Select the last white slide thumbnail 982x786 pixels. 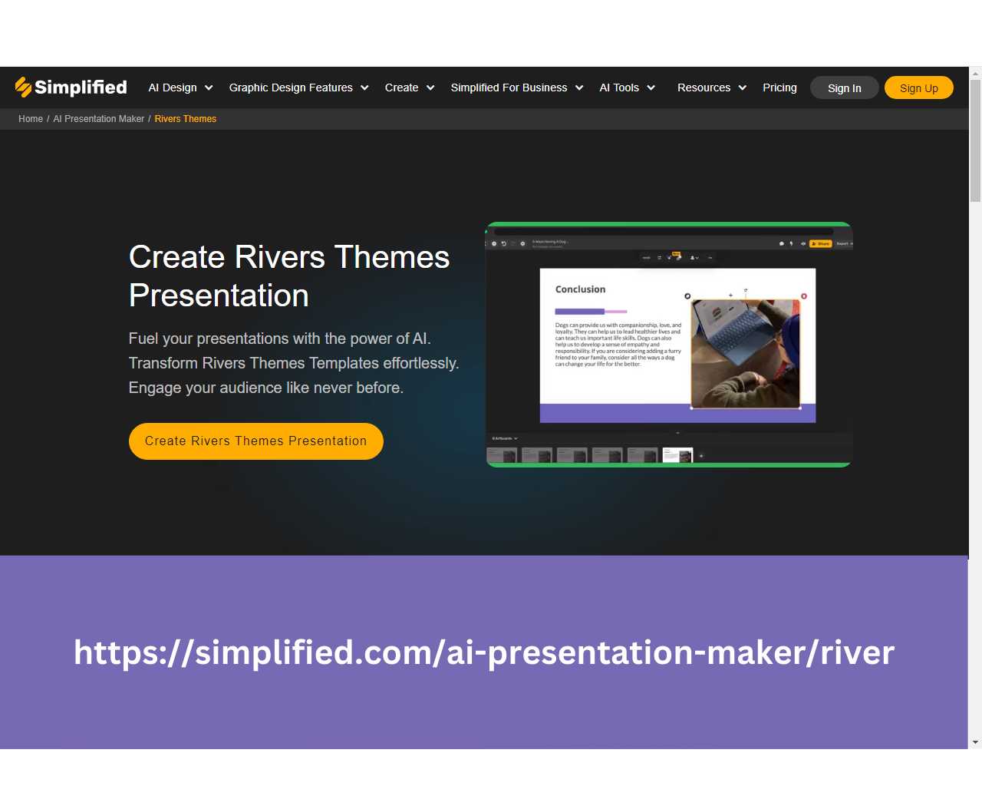tap(677, 455)
